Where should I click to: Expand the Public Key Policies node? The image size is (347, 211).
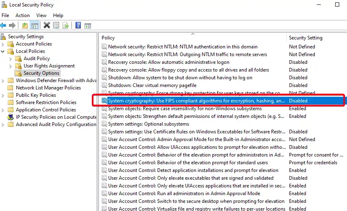tap(3, 95)
